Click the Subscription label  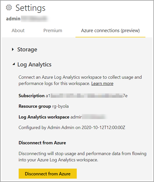click(x=32, y=96)
